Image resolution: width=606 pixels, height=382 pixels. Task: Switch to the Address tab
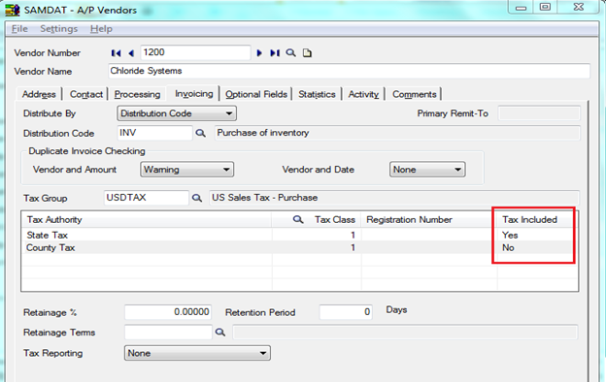coord(39,94)
